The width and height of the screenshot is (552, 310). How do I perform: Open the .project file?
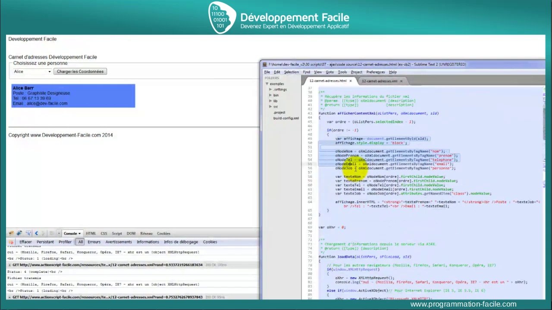[279, 112]
